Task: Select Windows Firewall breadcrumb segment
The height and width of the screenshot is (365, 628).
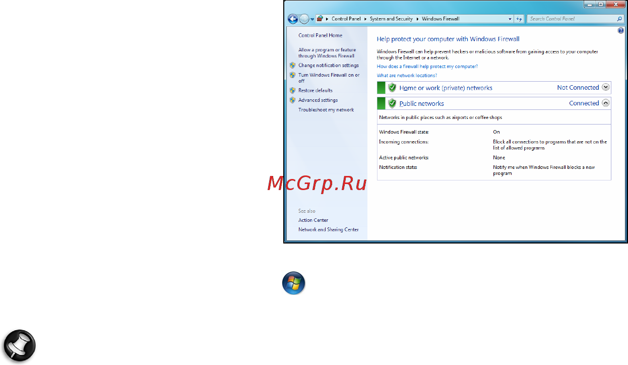Action: click(x=440, y=19)
